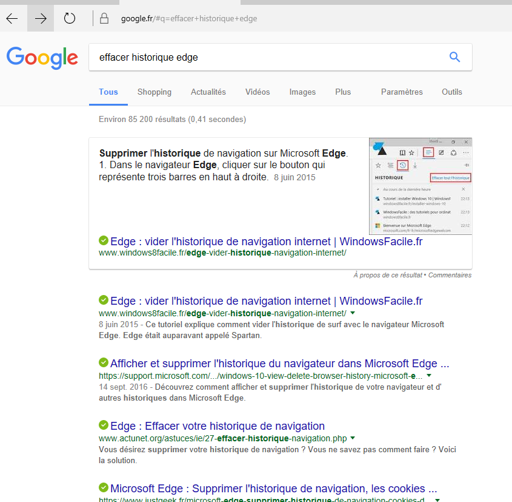Viewport: 512px width, 502px height.
Task: Open 'Afficher et supprimer l'historique du navigateur' result
Action: tap(279, 364)
